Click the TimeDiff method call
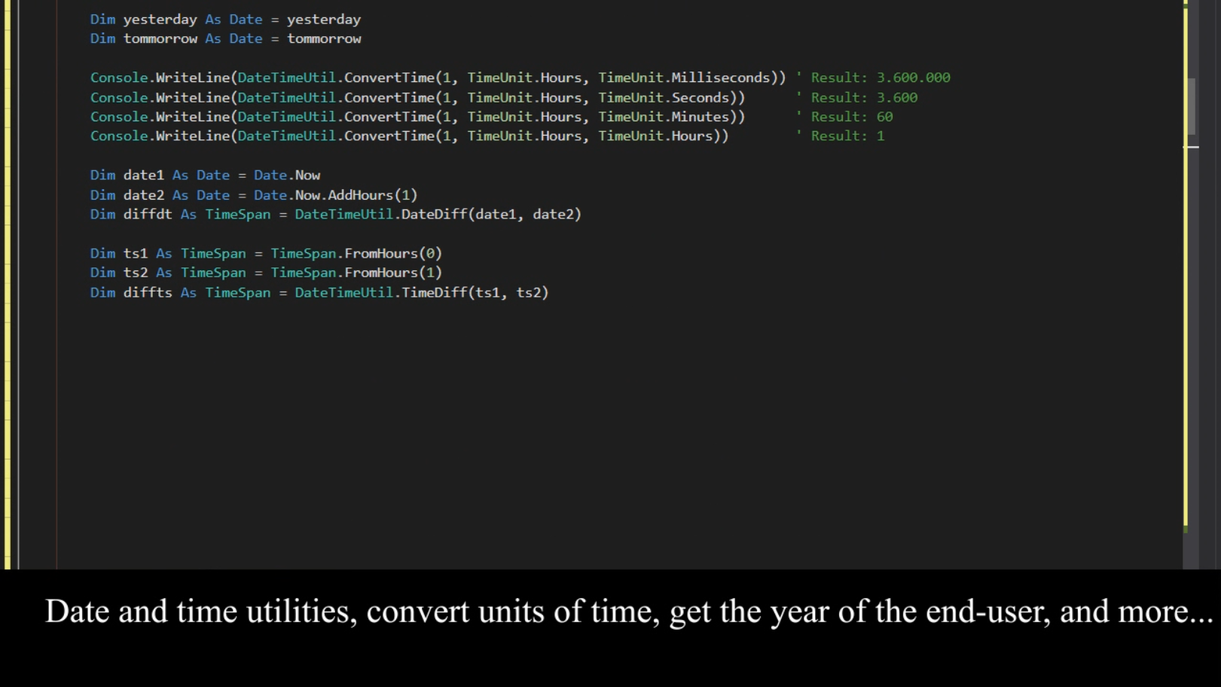 (x=434, y=293)
